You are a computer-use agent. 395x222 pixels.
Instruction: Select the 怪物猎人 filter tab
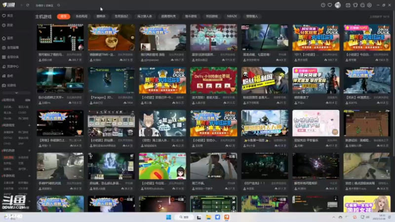(252, 16)
